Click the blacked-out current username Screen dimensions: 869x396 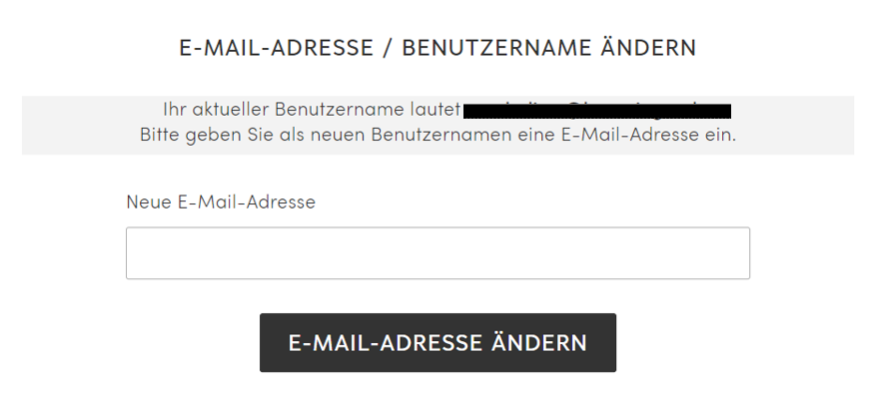pyautogui.click(x=597, y=111)
